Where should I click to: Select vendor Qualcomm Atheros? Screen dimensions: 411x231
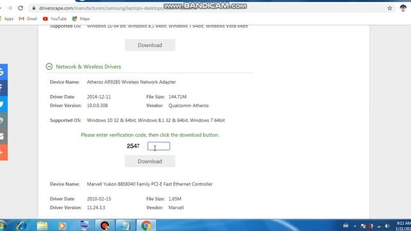point(188,105)
